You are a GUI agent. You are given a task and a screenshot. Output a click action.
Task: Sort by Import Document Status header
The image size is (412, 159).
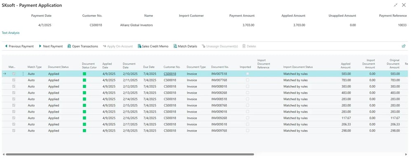coord(298,67)
